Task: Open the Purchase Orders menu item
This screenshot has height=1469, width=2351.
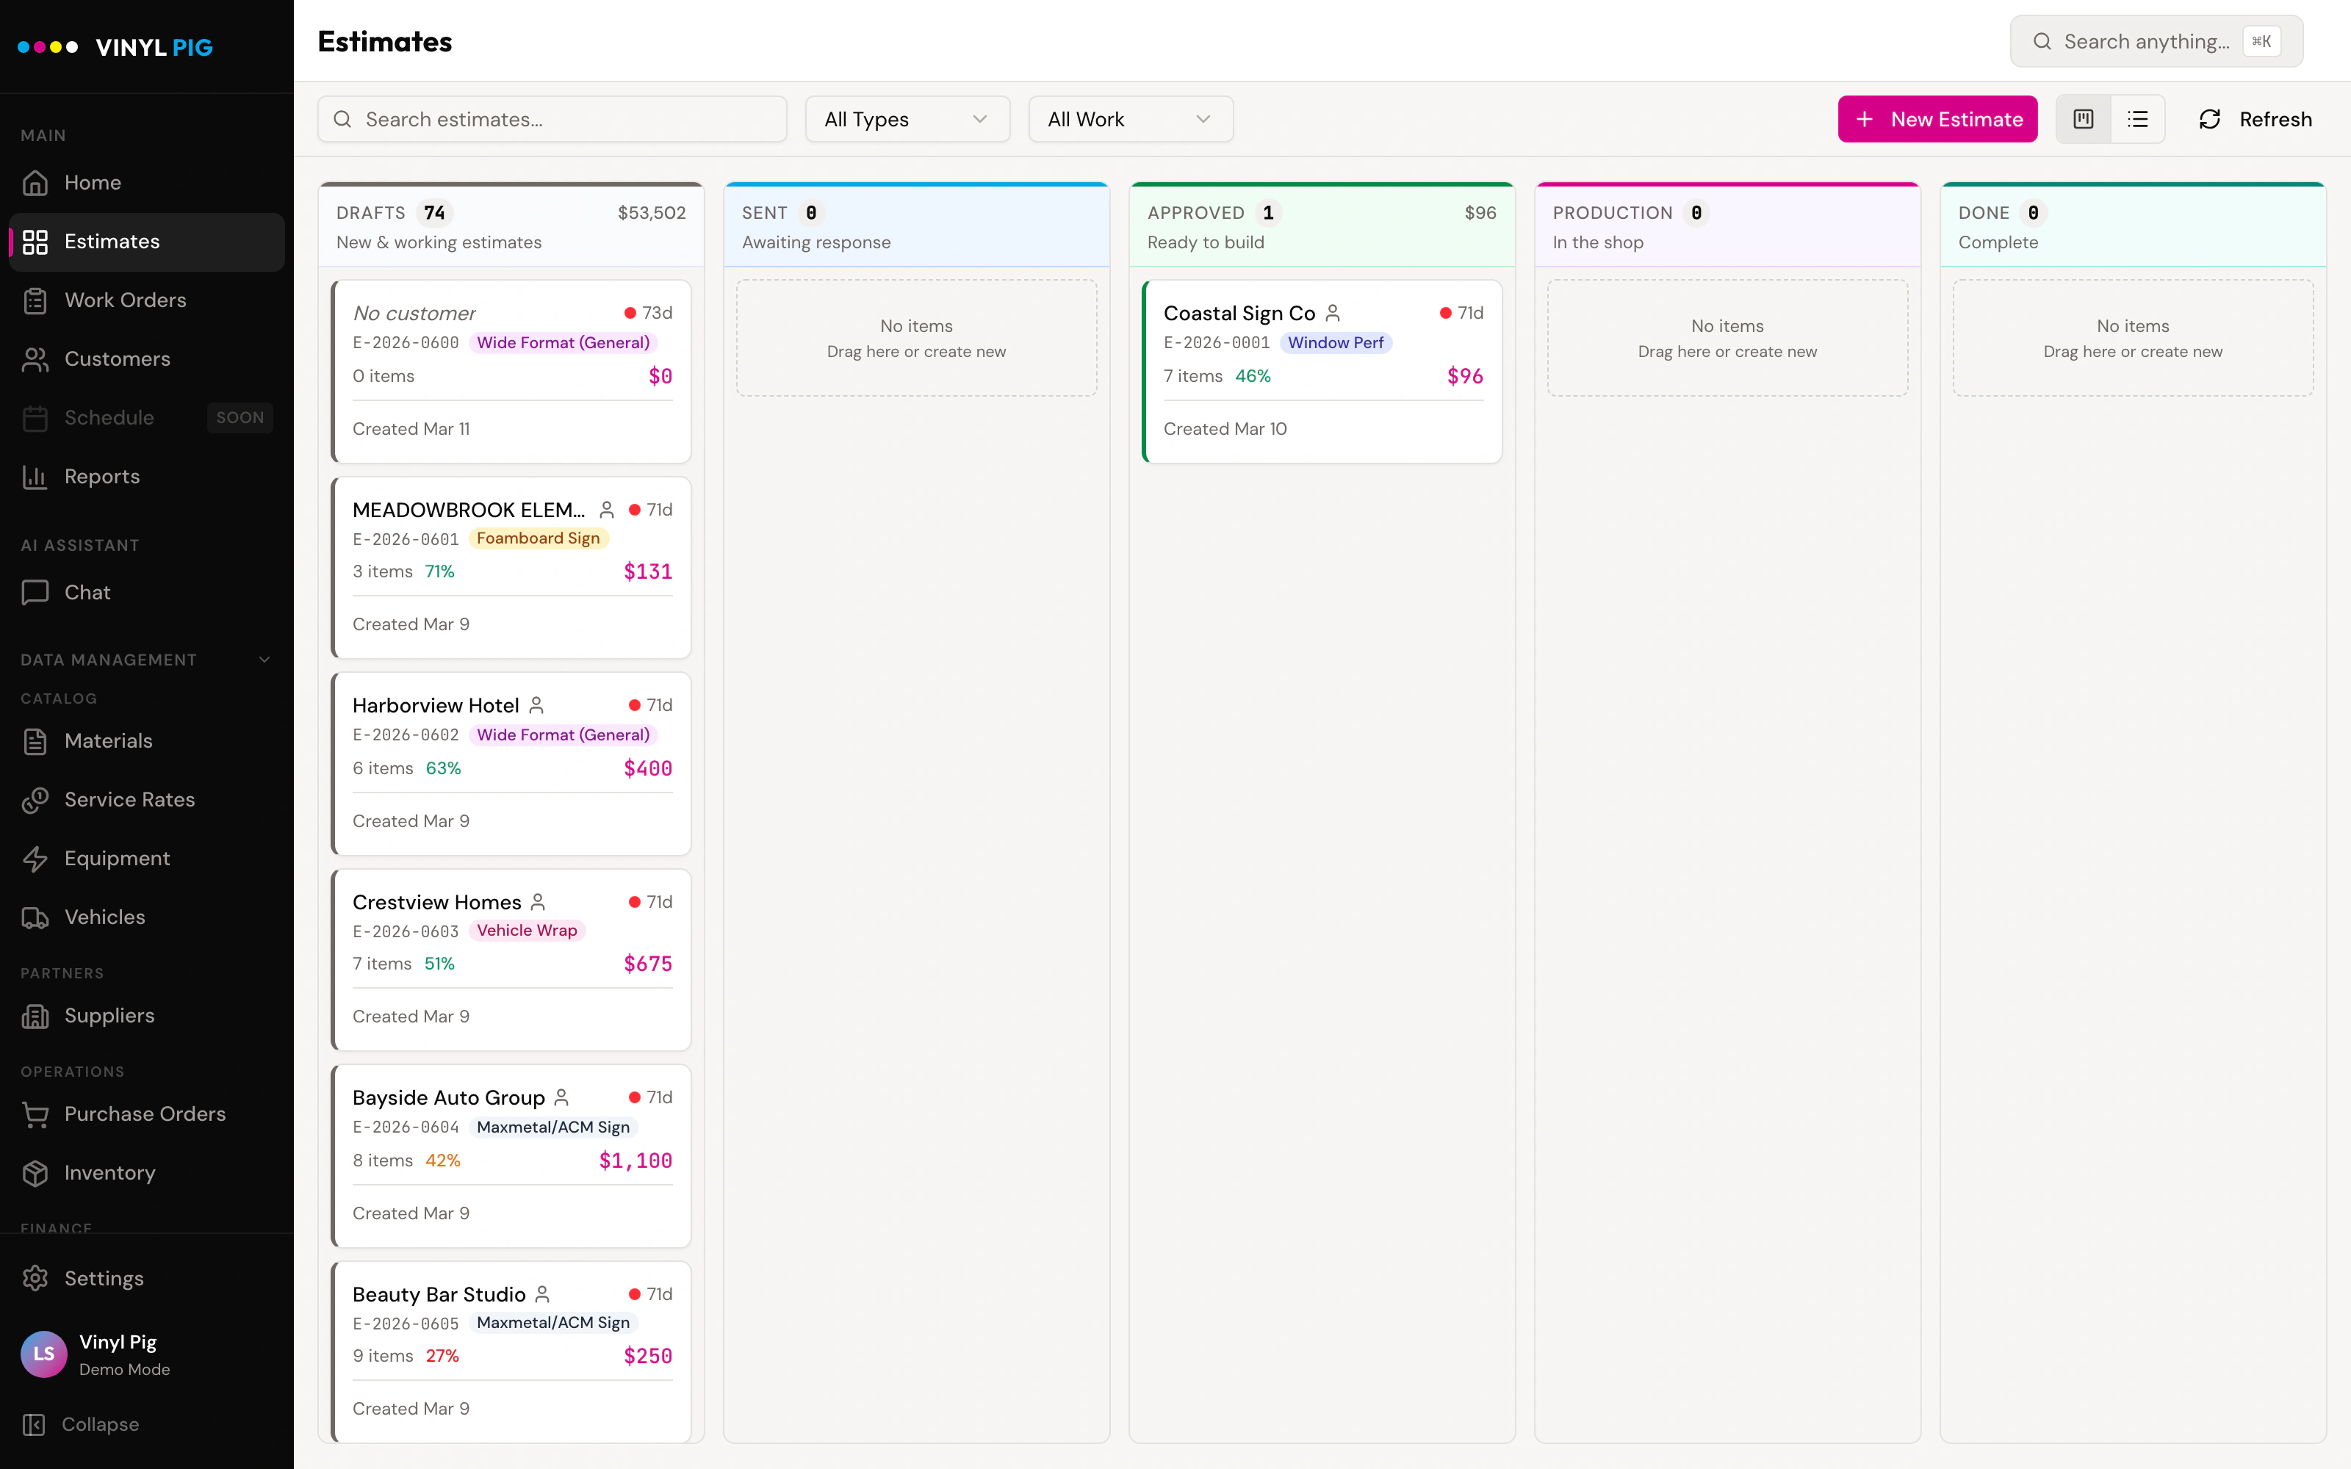Action: click(147, 1114)
